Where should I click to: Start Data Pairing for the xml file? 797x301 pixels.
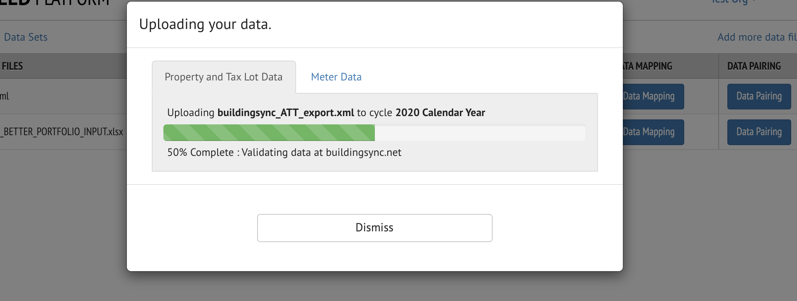click(759, 96)
